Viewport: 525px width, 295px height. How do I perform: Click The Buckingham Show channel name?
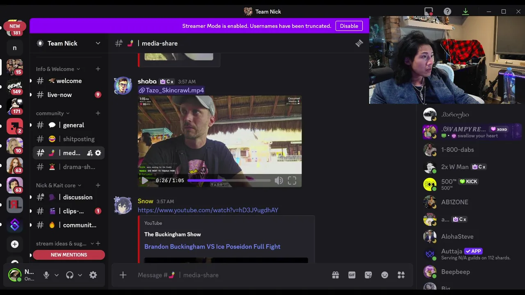[x=173, y=234]
